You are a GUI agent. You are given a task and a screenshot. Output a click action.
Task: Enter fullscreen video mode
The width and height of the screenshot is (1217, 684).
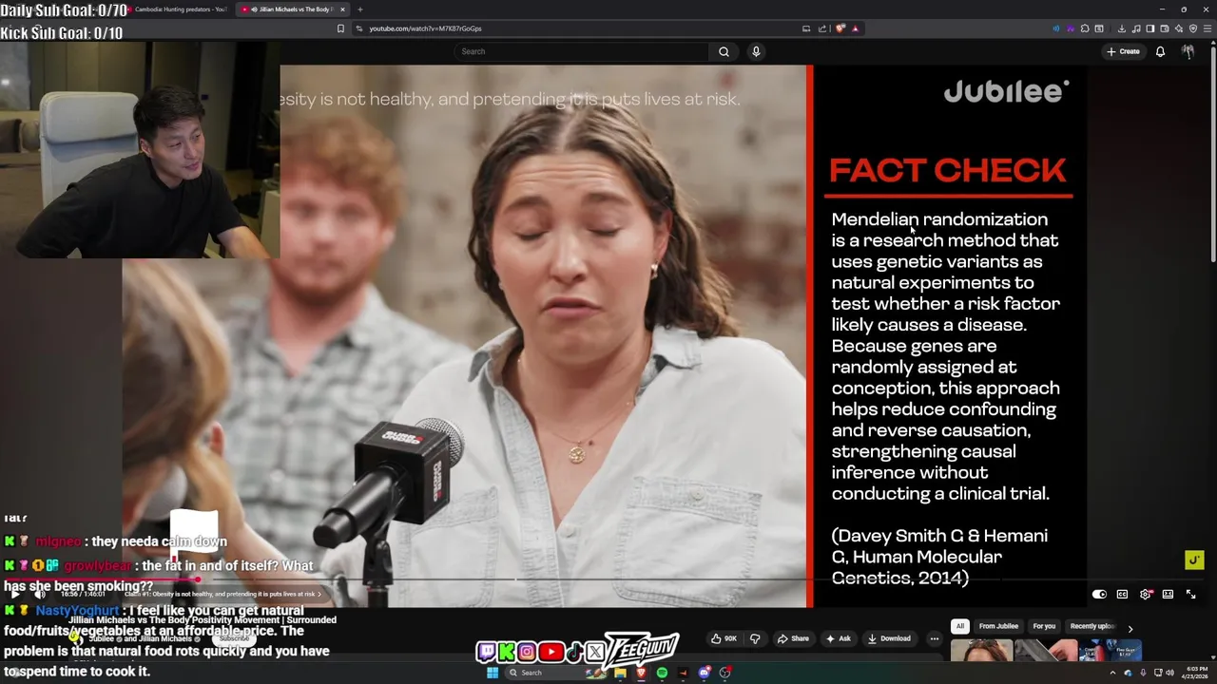[x=1190, y=595]
